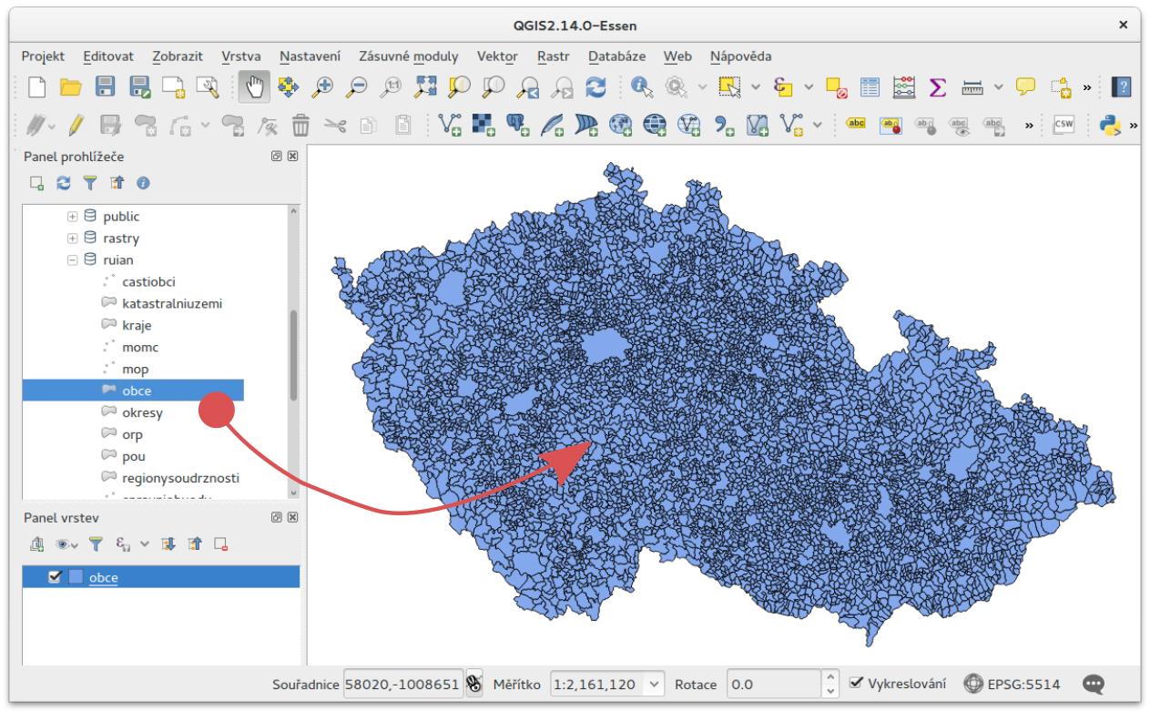1150x711 pixels.
Task: Undock the Panel vrstev panel
Action: pyautogui.click(x=277, y=517)
